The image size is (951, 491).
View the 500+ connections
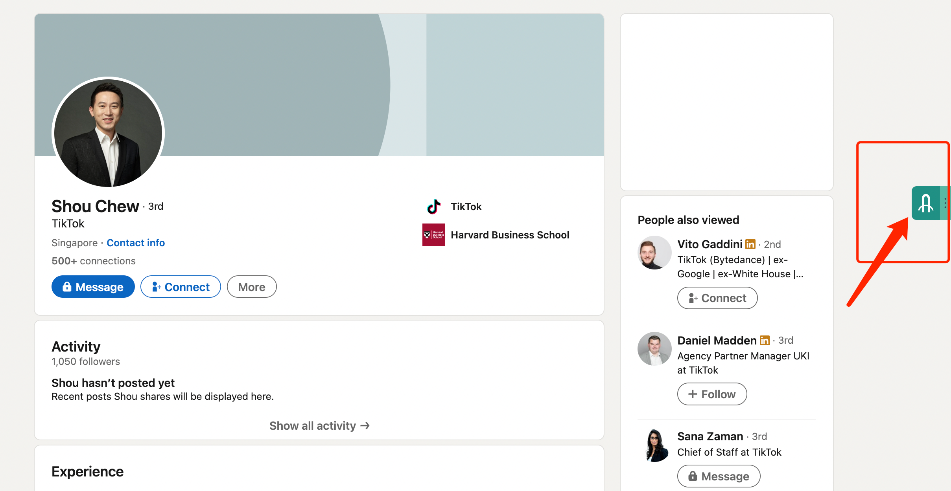[94, 261]
